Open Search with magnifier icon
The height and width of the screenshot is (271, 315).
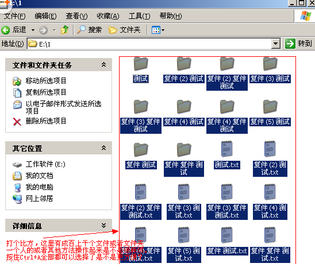90,30
